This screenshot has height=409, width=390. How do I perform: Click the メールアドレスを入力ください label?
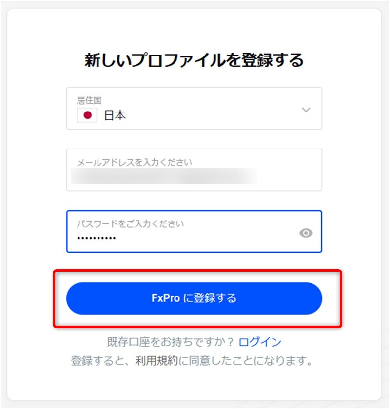pyautogui.click(x=134, y=162)
